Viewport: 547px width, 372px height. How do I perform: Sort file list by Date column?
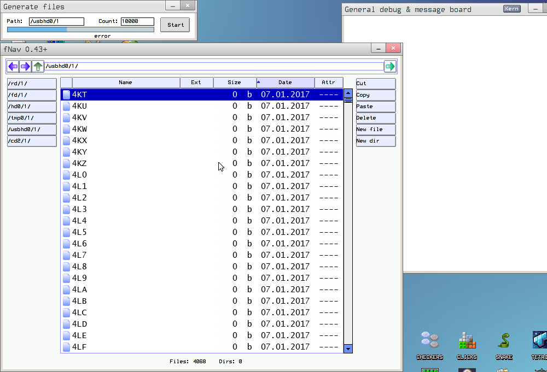[x=286, y=82]
